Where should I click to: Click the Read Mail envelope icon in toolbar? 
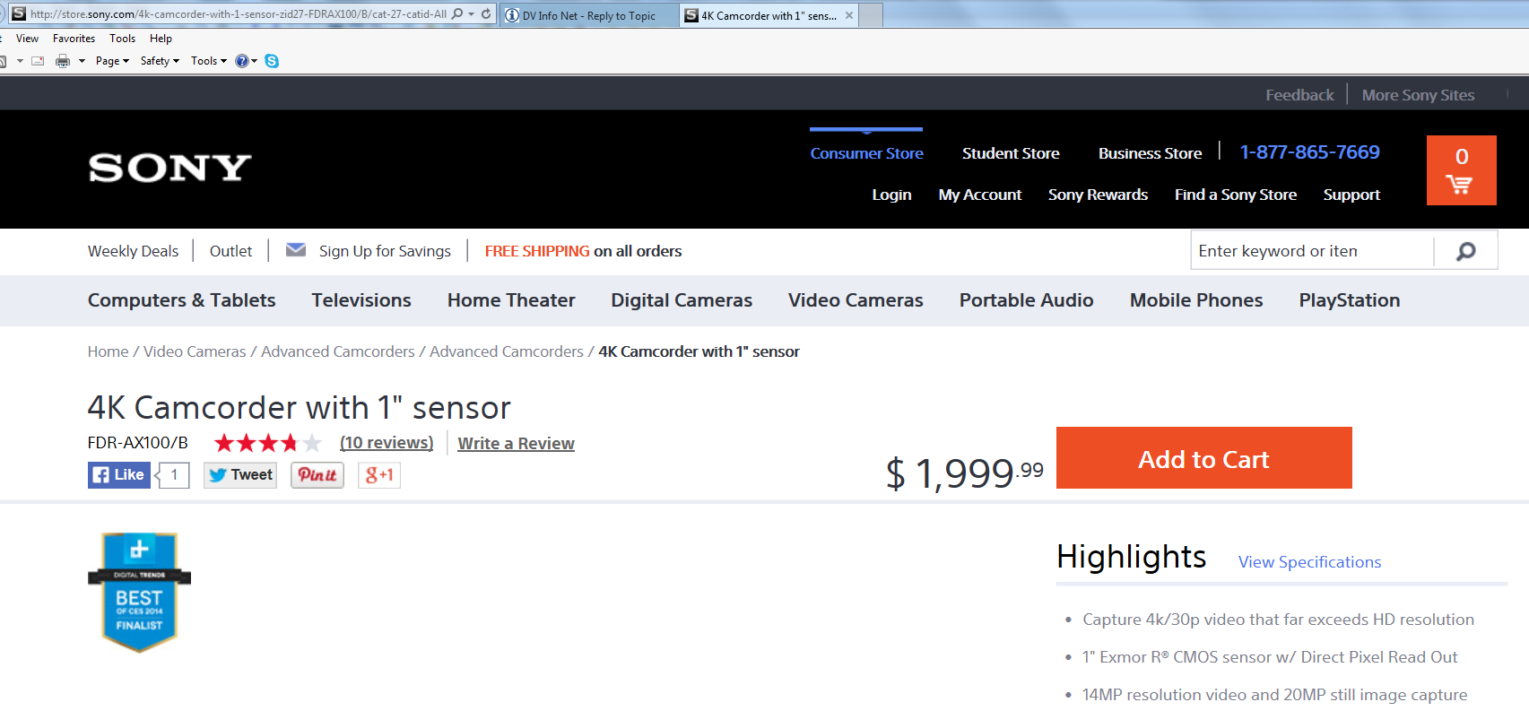[x=38, y=61]
